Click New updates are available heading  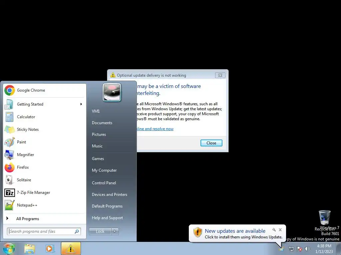[x=235, y=231]
